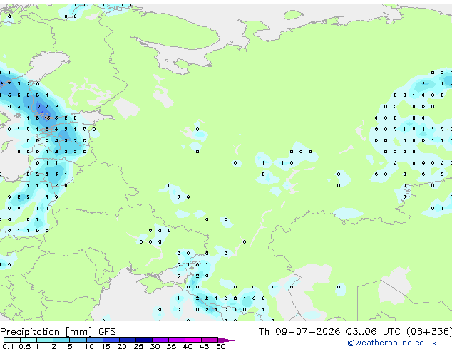Viewport: 452px width, 349px height.
Task: Click the 15–20 mm legend color box
Action: [111, 340]
